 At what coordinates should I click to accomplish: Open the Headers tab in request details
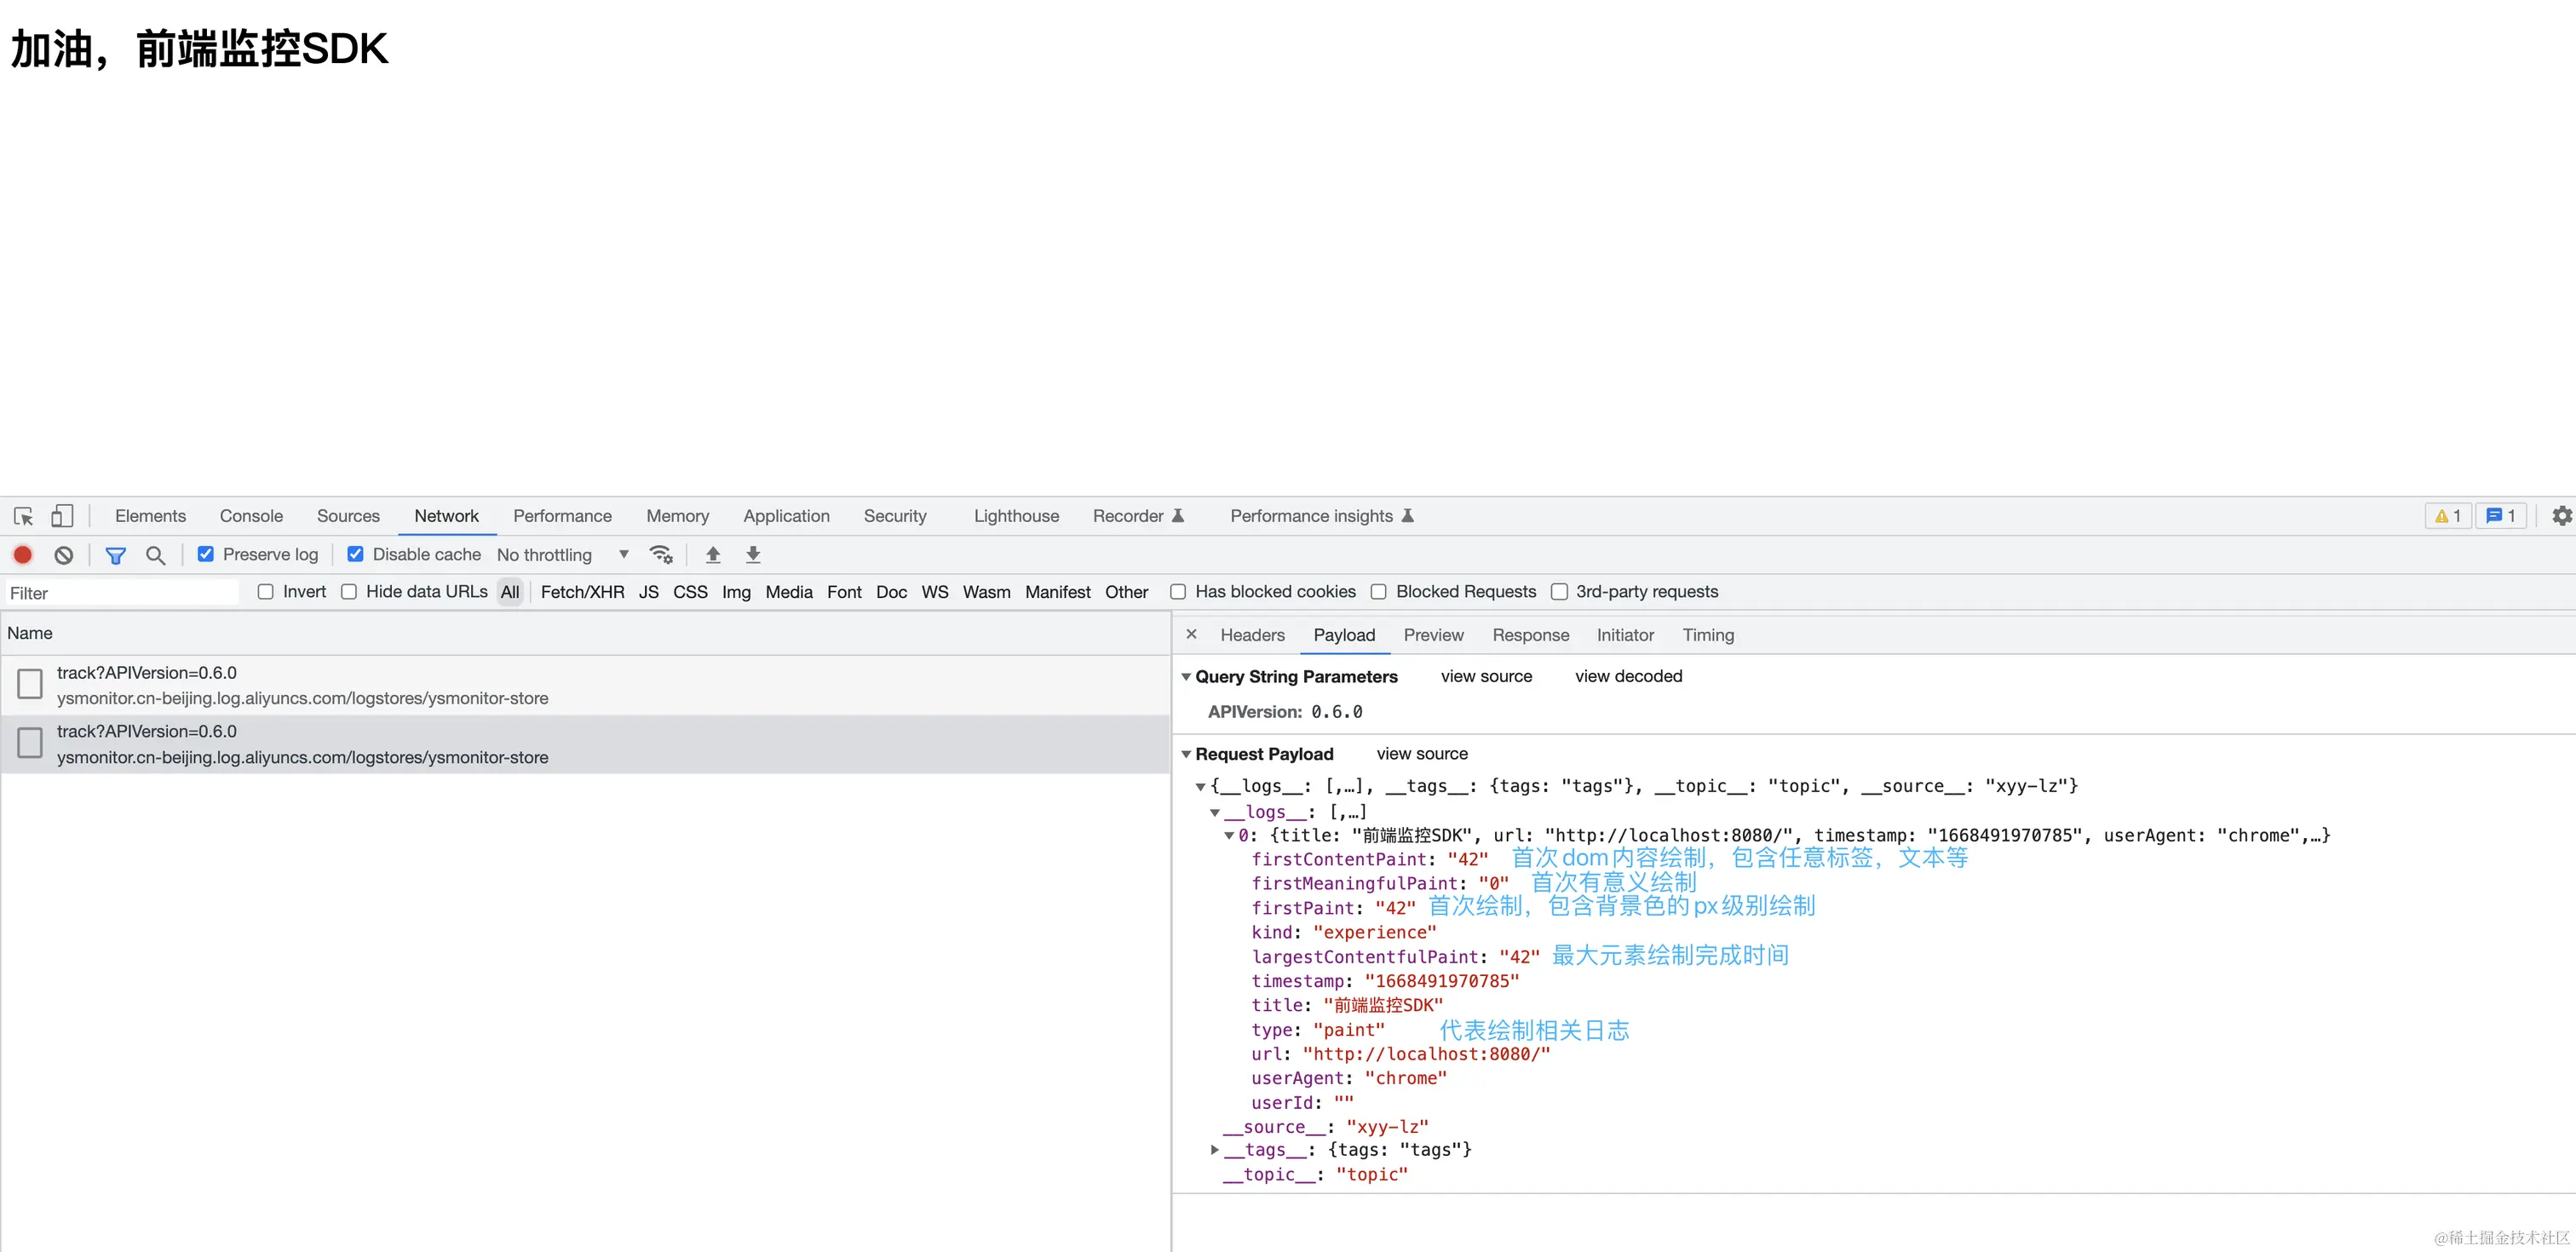click(x=1252, y=635)
